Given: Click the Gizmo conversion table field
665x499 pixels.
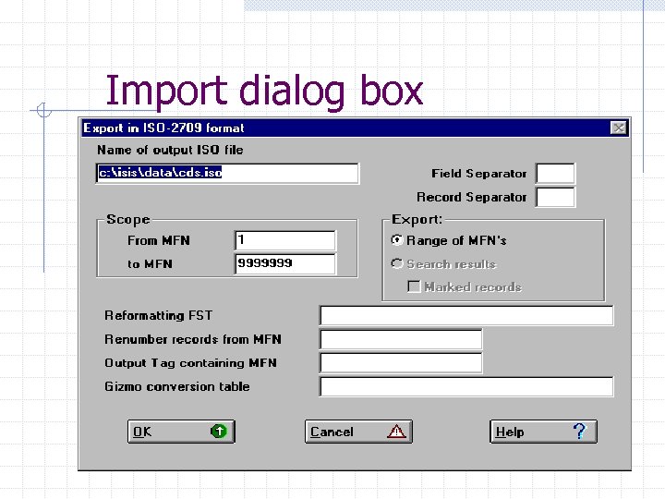Looking at the screenshot, I should (466, 386).
